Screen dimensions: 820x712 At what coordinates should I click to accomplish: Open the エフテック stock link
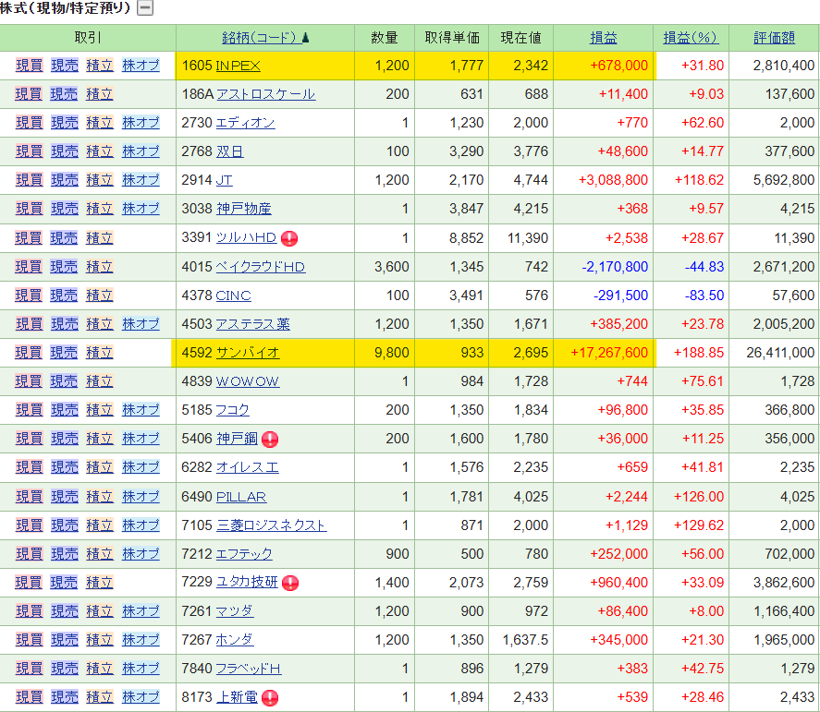point(244,554)
